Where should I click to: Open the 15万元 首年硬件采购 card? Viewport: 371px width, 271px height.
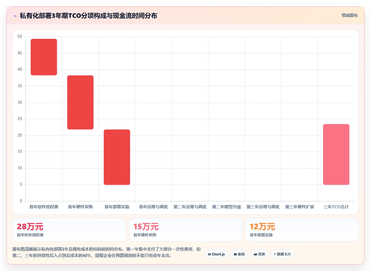185,230
